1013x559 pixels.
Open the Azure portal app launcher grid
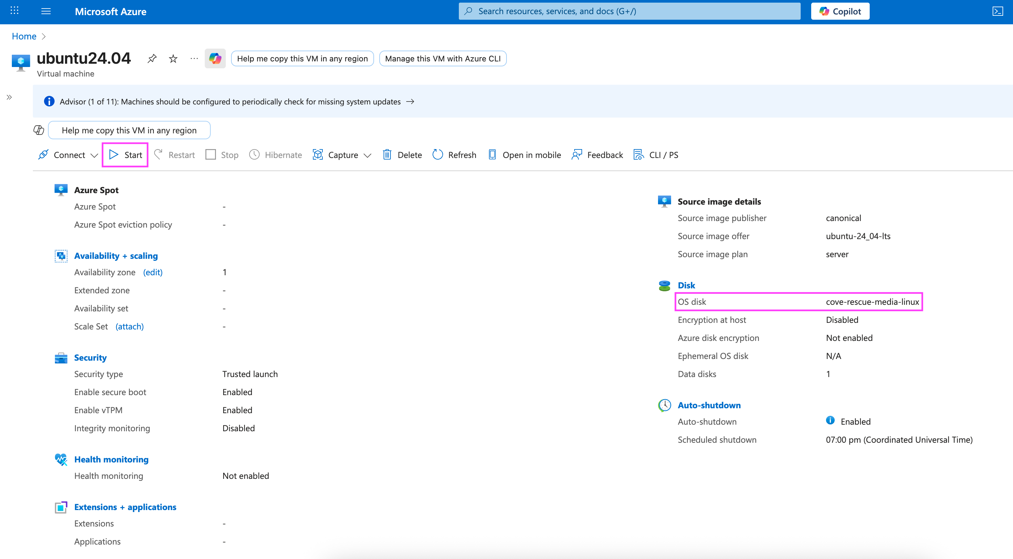click(x=14, y=11)
